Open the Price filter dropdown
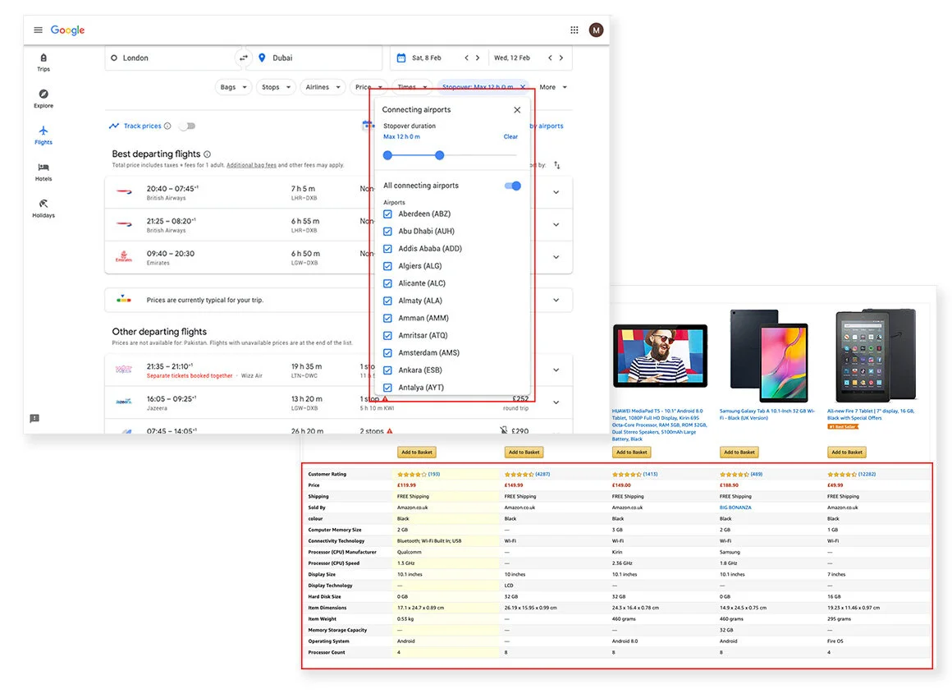Image resolution: width=952 pixels, height=694 pixels. point(368,87)
